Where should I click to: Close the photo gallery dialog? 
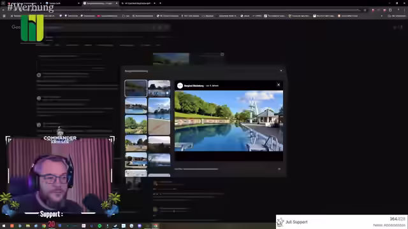click(281, 71)
